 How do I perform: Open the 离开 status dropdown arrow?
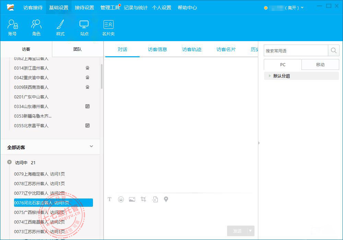(x=302, y=8)
